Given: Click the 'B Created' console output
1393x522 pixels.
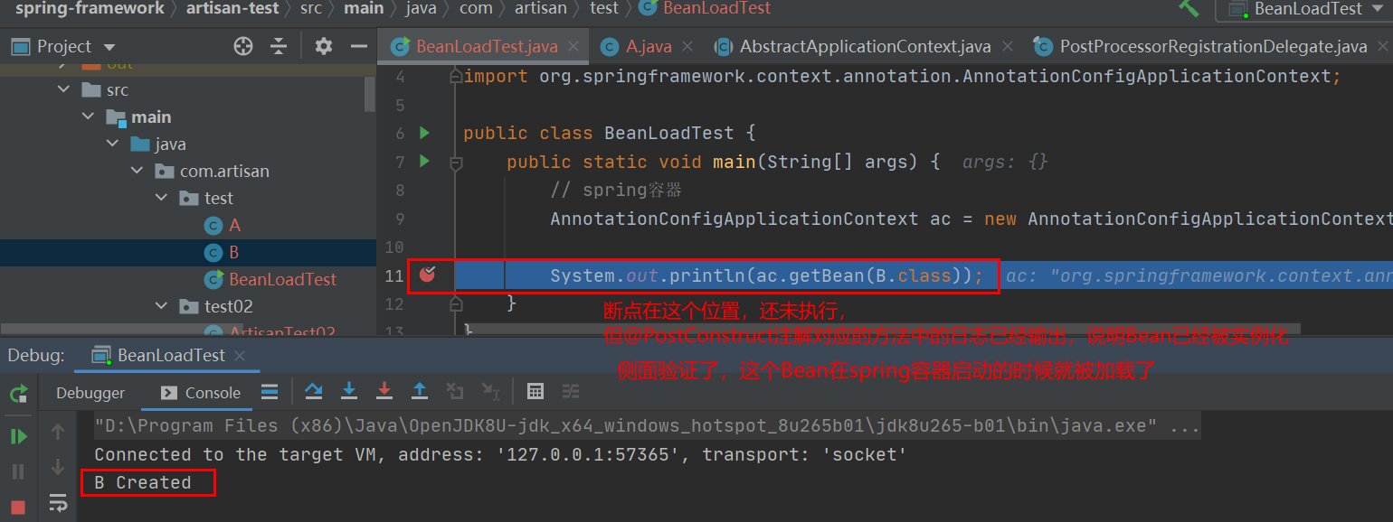Looking at the screenshot, I should click(143, 482).
